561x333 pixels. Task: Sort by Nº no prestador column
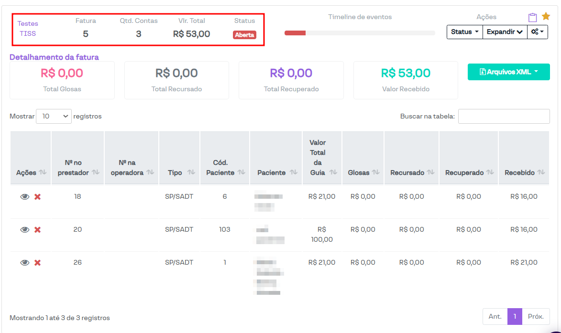77,168
